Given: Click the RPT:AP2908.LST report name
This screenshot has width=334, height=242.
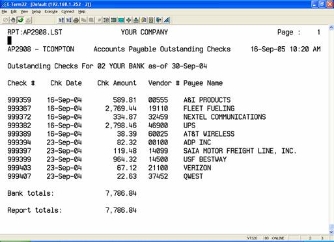Looking at the screenshot, I should 35,33.
